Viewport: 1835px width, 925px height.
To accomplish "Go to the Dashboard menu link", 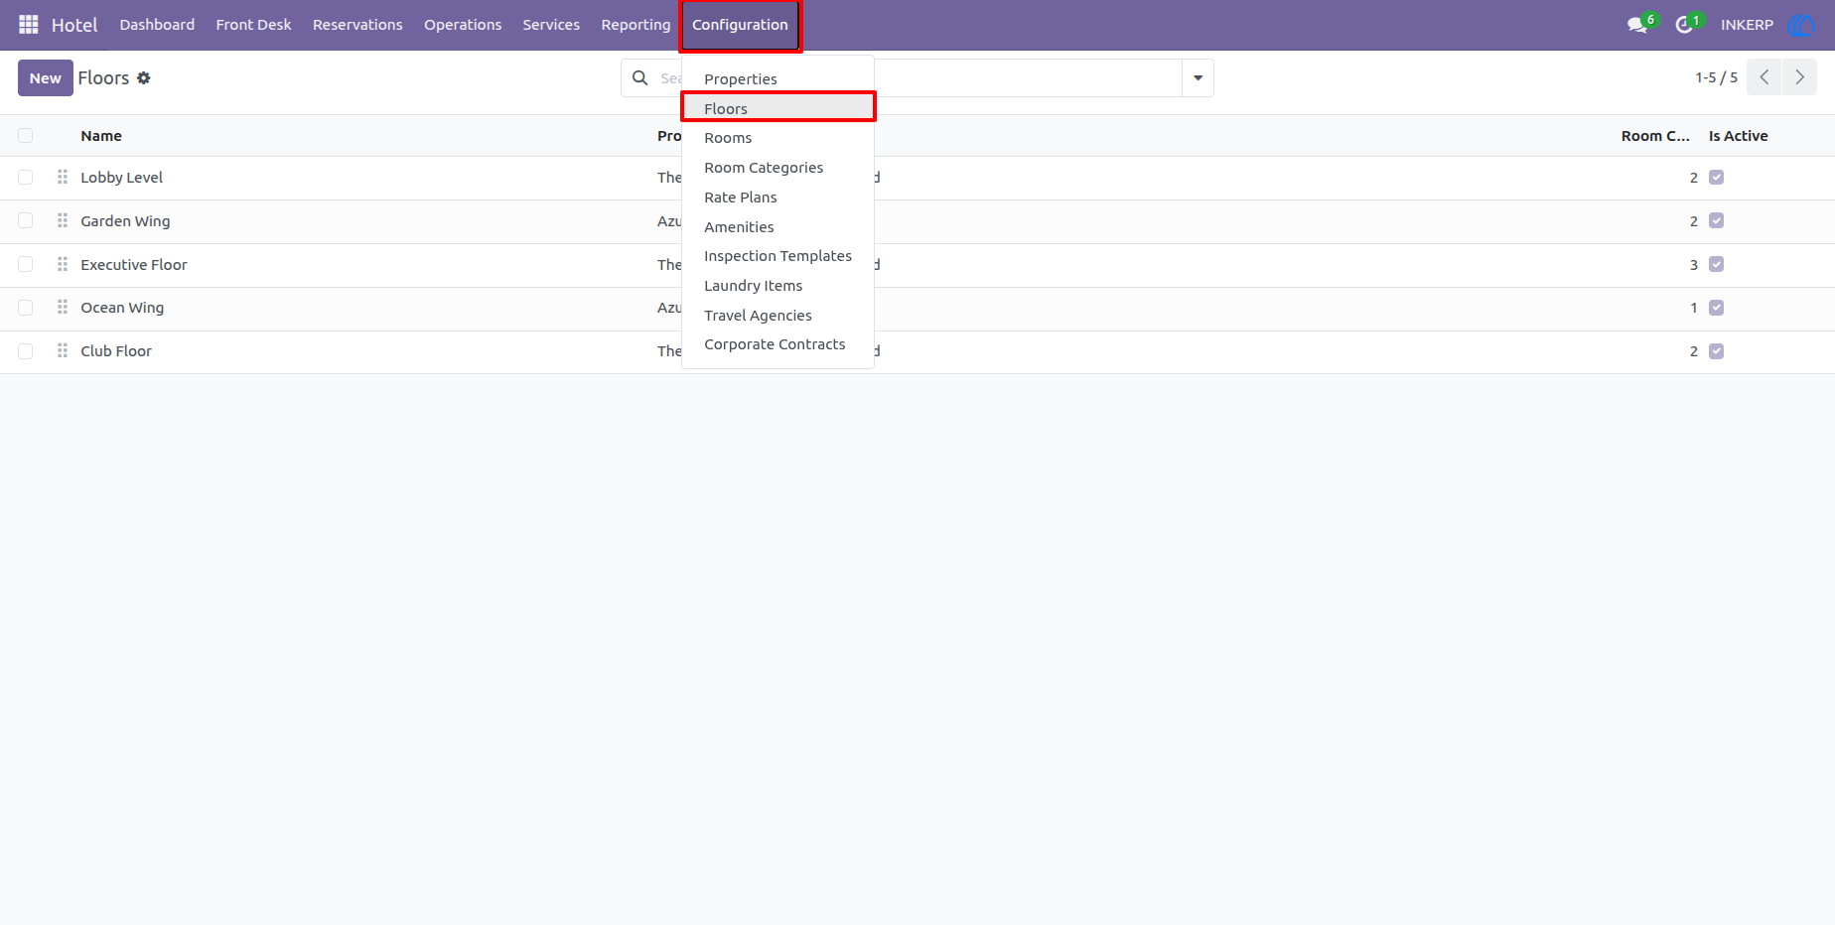I will [x=157, y=25].
